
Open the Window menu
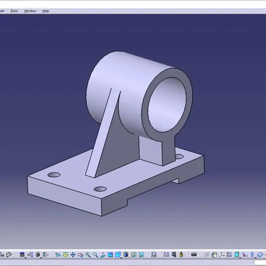(30, 11)
